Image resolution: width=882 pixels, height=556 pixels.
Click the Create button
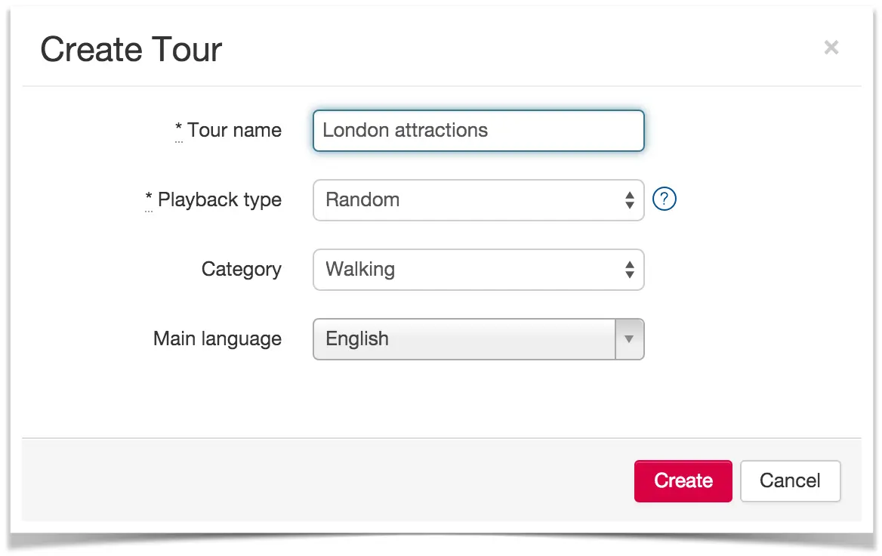[x=683, y=480]
